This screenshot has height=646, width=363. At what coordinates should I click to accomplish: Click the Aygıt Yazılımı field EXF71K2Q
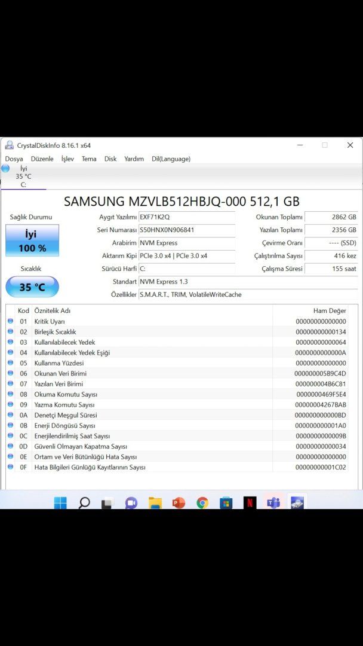[187, 217]
